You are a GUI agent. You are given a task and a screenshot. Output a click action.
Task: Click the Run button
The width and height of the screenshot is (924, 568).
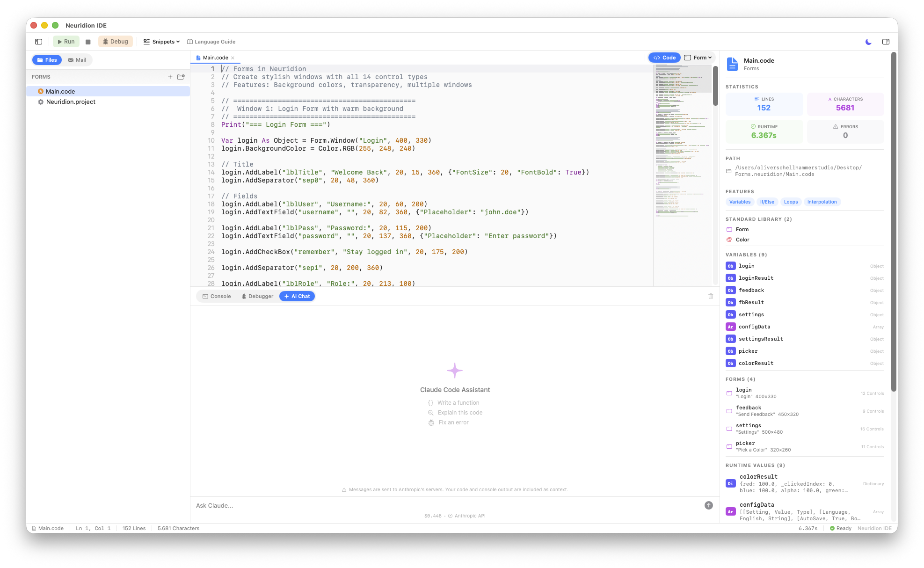66,41
